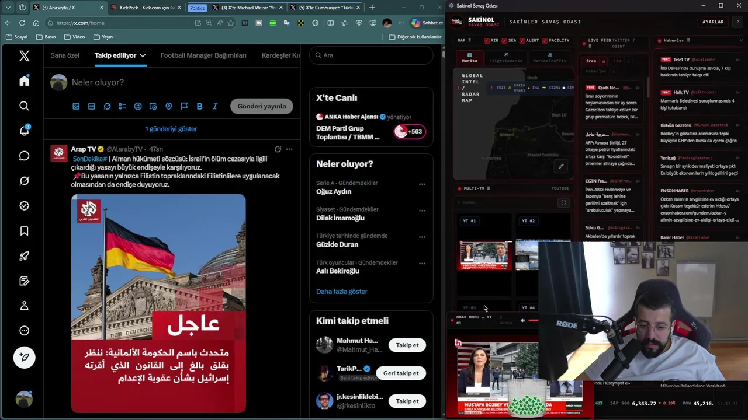
Task: Open X verified badge icon in sidebar
Action: [24, 206]
